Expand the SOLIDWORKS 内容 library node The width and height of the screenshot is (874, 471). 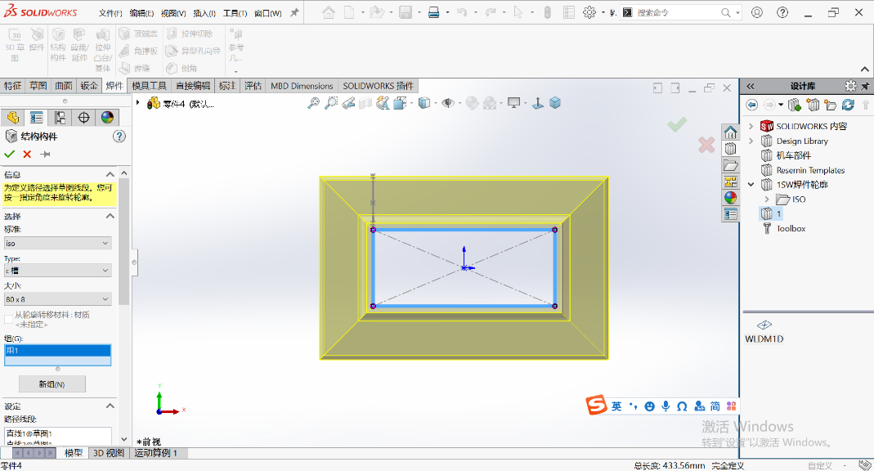click(751, 127)
